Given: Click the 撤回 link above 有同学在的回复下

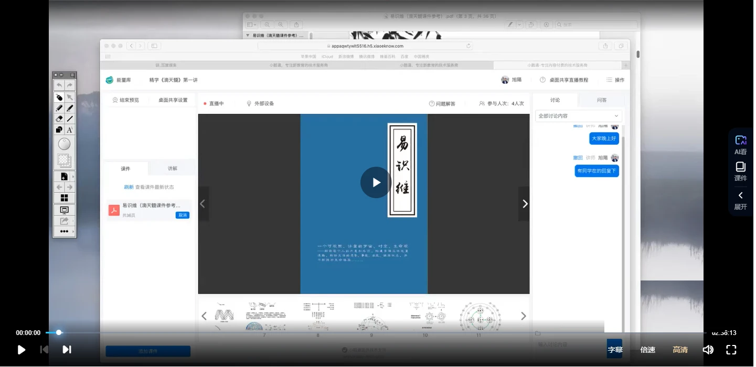Looking at the screenshot, I should pos(578,158).
